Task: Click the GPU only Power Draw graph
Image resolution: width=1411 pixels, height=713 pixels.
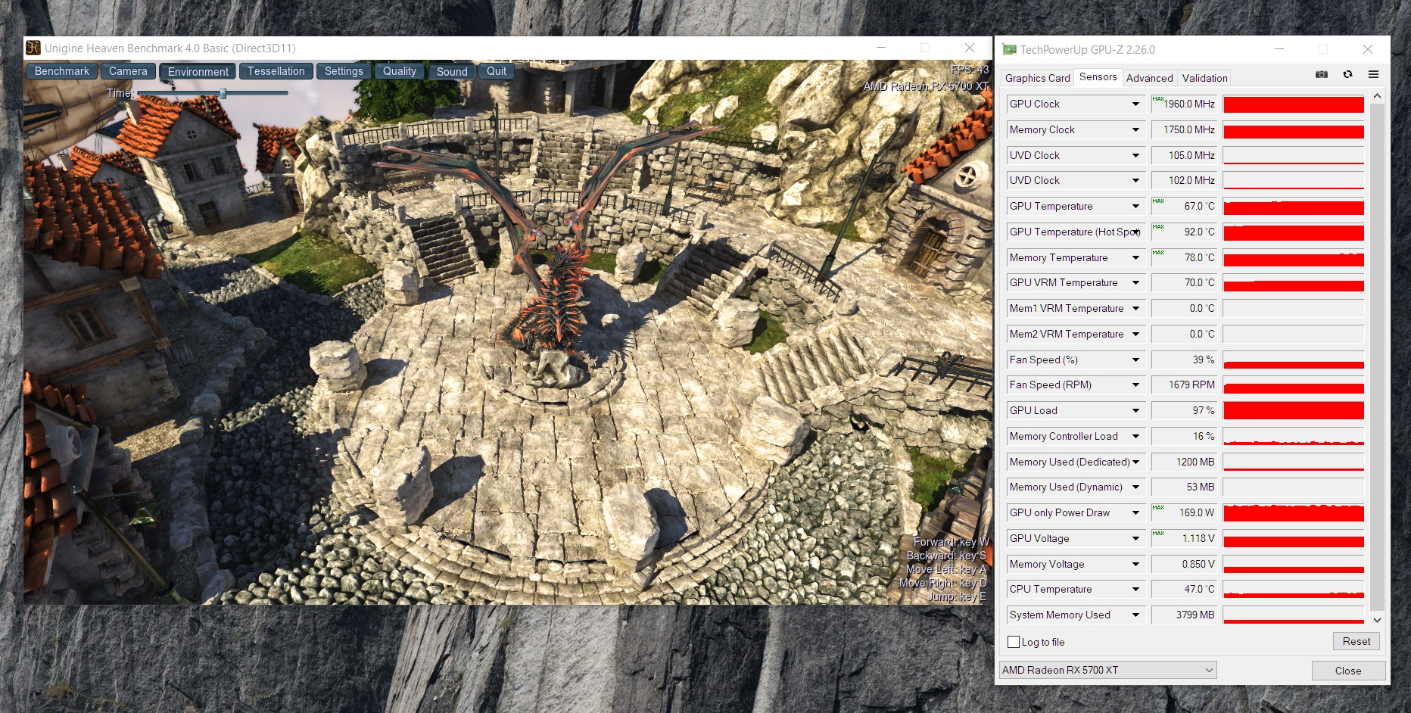Action: 1294,513
